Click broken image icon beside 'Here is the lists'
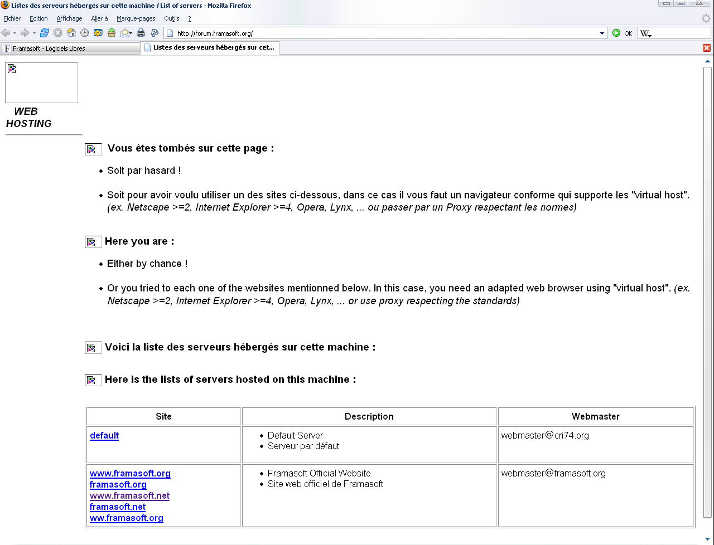The image size is (714, 545). (93, 380)
